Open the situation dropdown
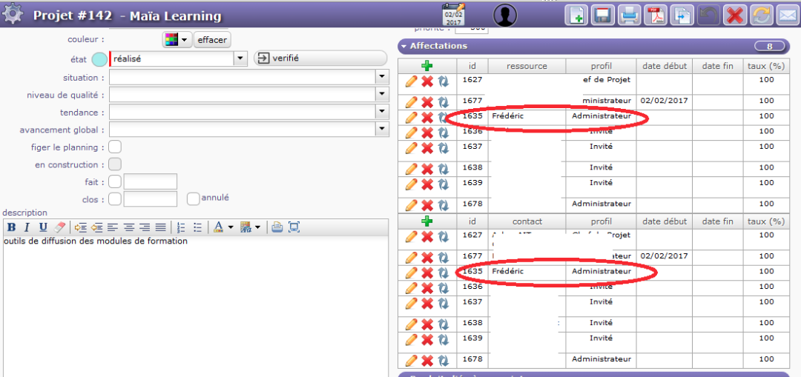 tap(382, 78)
